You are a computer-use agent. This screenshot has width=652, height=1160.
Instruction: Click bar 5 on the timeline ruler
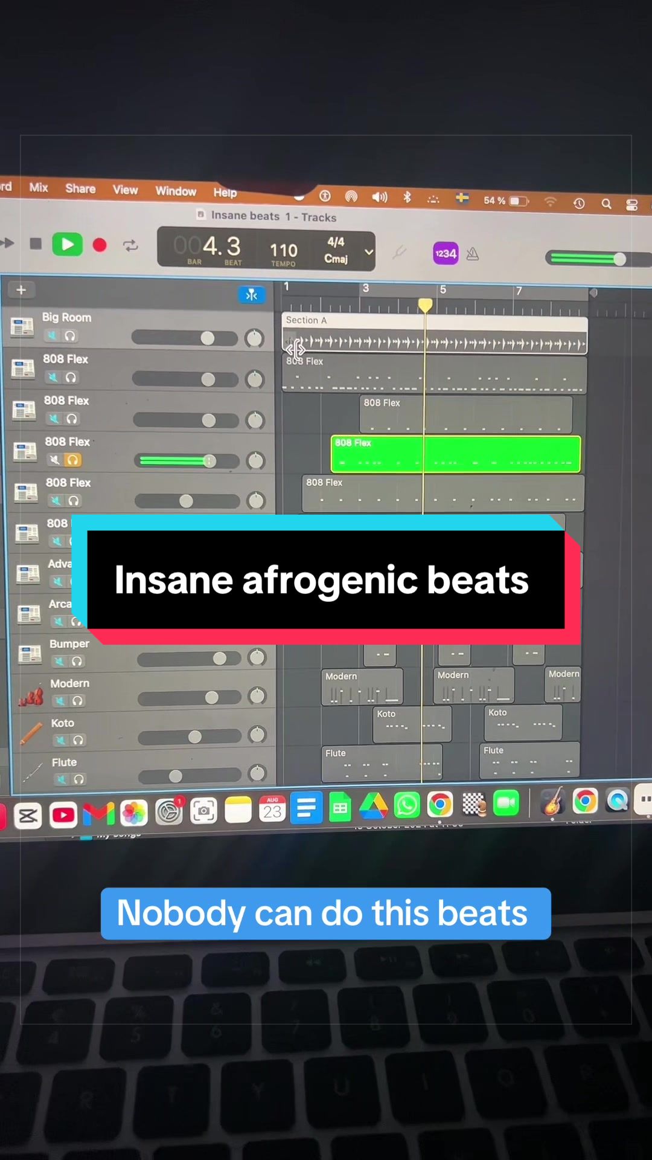pos(443,290)
